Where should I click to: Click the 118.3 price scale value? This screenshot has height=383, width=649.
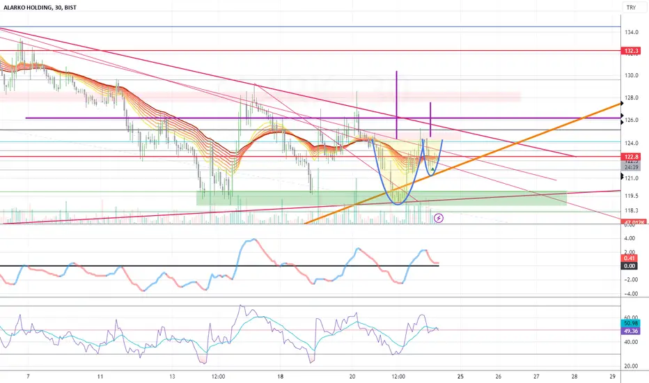tap(632, 211)
